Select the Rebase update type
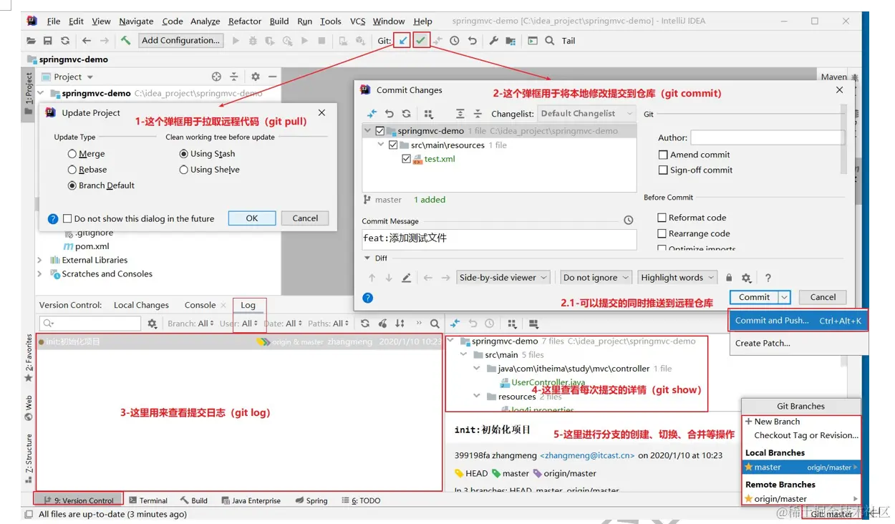 [x=72, y=170]
